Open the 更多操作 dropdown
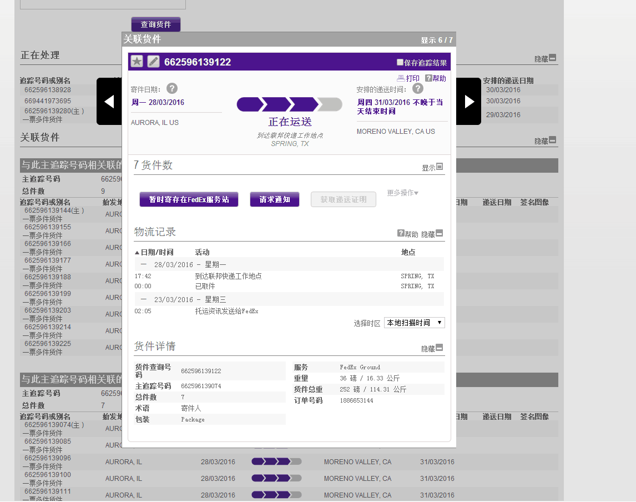636x502 pixels. pos(402,193)
